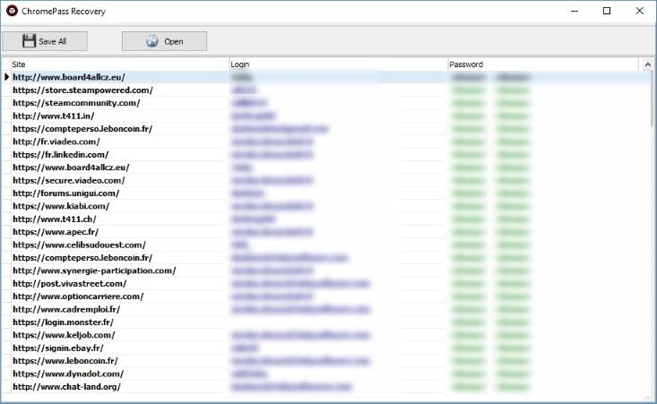Viewport: 657px width, 404px height.
Task: Select the http://www.chat-land.org/ row
Action: [x=327, y=387]
